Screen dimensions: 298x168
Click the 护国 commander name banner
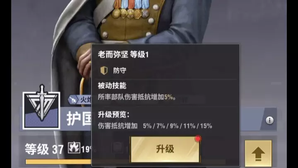click(79, 119)
